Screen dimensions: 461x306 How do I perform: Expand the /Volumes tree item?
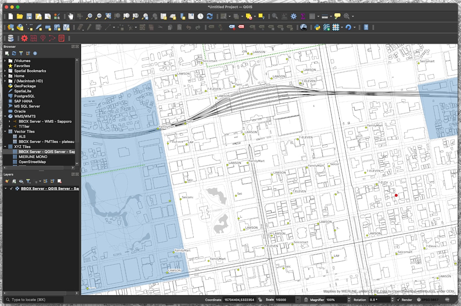pos(5,61)
